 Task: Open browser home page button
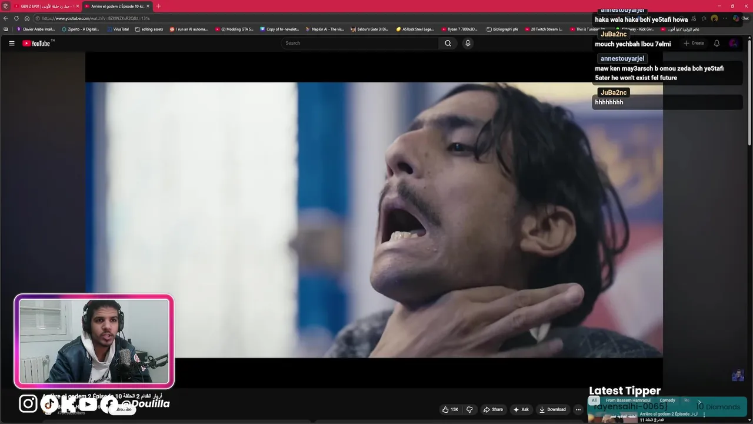pos(26,18)
